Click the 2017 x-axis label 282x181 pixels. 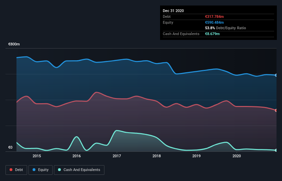[x=117, y=156]
